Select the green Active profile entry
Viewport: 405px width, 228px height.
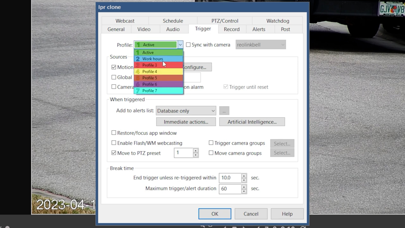158,53
